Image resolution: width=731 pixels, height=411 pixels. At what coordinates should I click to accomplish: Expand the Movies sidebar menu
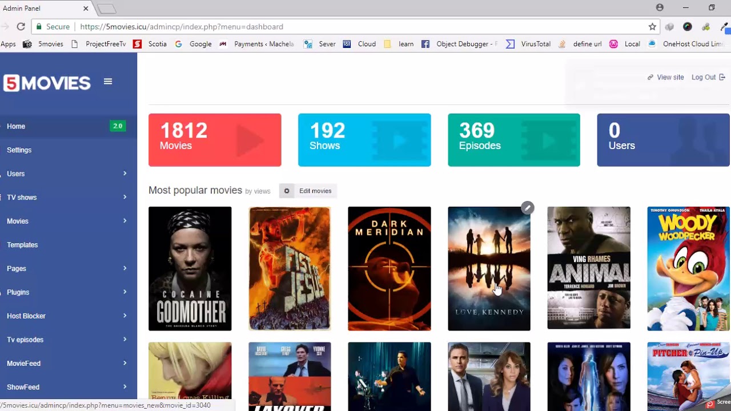coord(69,221)
